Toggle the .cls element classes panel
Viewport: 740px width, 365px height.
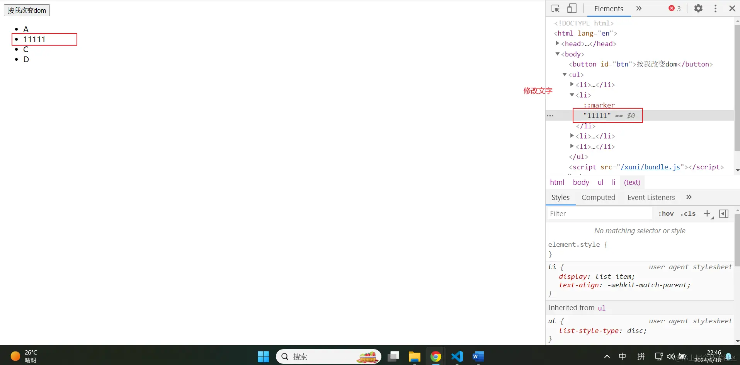pyautogui.click(x=688, y=213)
